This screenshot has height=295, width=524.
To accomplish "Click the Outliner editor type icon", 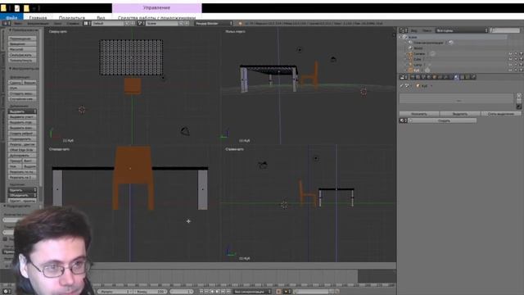I will [404, 30].
